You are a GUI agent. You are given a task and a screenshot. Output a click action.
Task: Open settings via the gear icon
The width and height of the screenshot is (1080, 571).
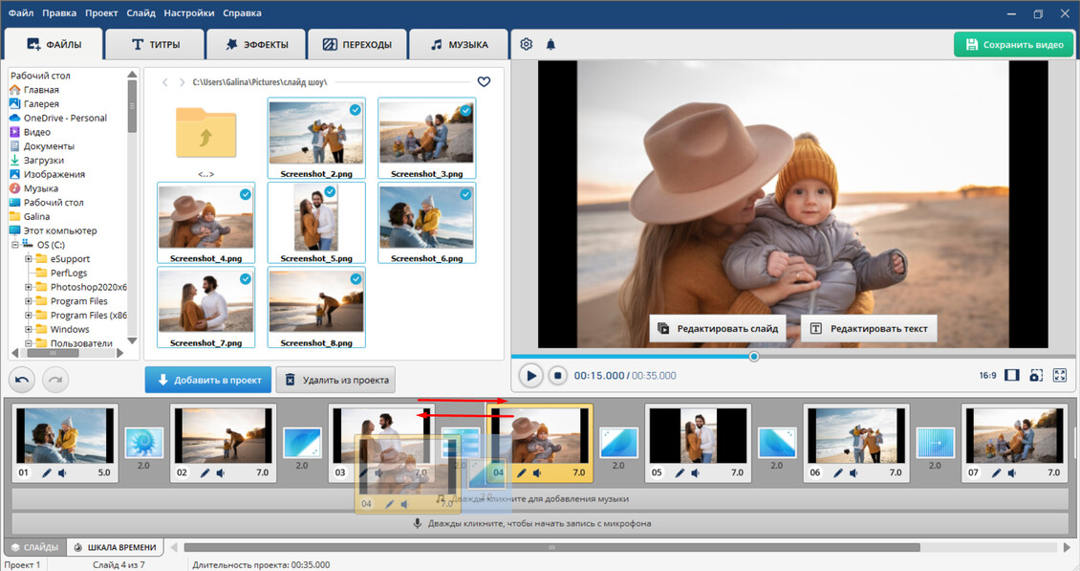click(527, 45)
